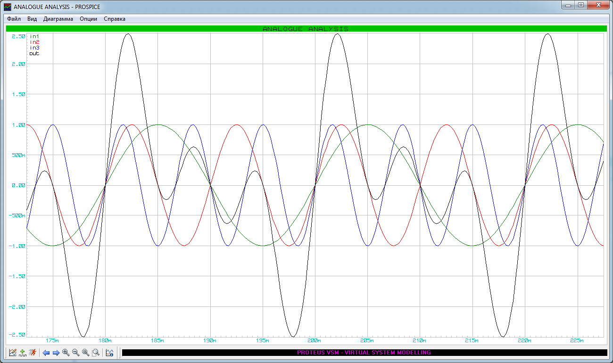Select the in3 trace label
Viewport: 613px width, 363px height.
coord(34,48)
